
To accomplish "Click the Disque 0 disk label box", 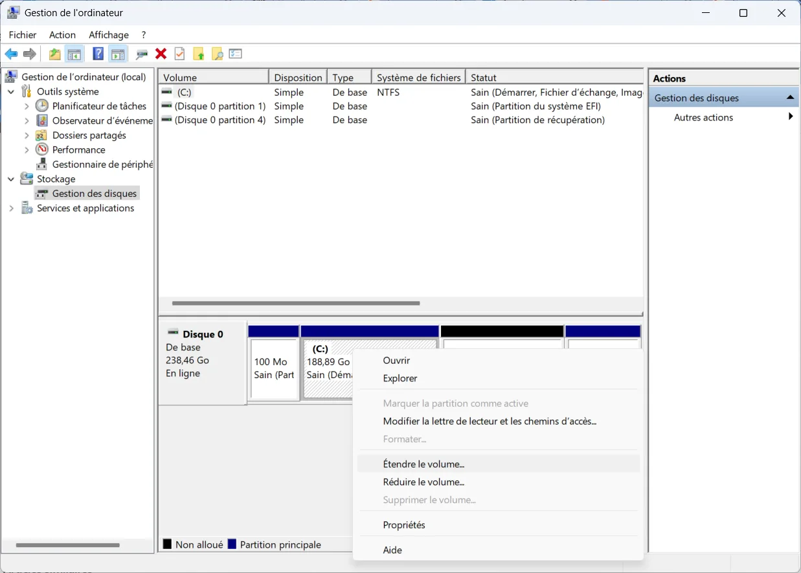I will pos(202,363).
